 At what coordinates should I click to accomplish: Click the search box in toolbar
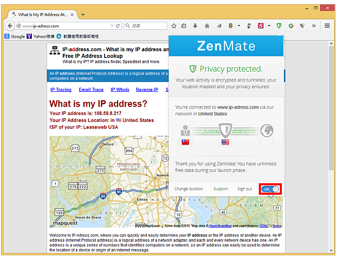pyautogui.click(x=146, y=26)
